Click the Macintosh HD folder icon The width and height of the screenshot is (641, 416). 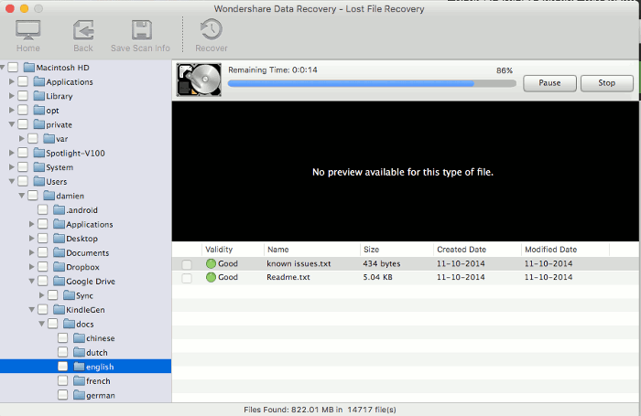(29, 68)
